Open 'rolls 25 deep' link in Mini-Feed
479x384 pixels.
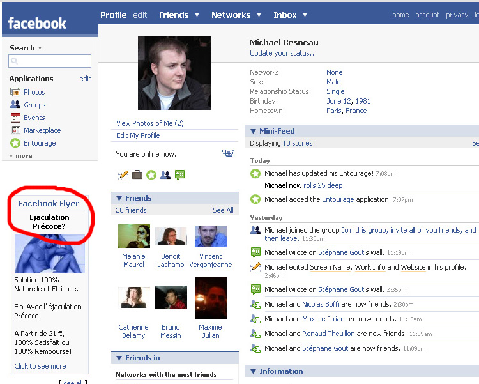323,185
